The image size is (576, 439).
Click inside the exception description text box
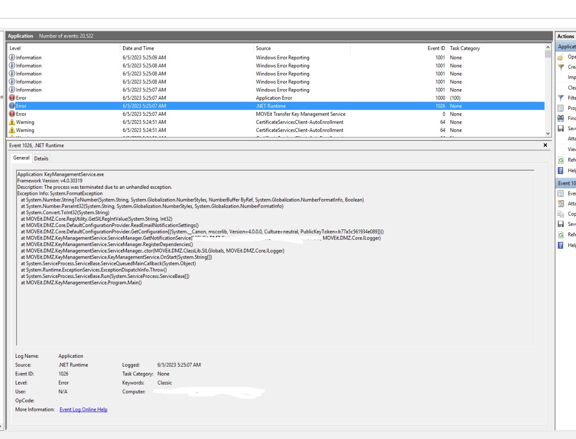tap(275, 258)
